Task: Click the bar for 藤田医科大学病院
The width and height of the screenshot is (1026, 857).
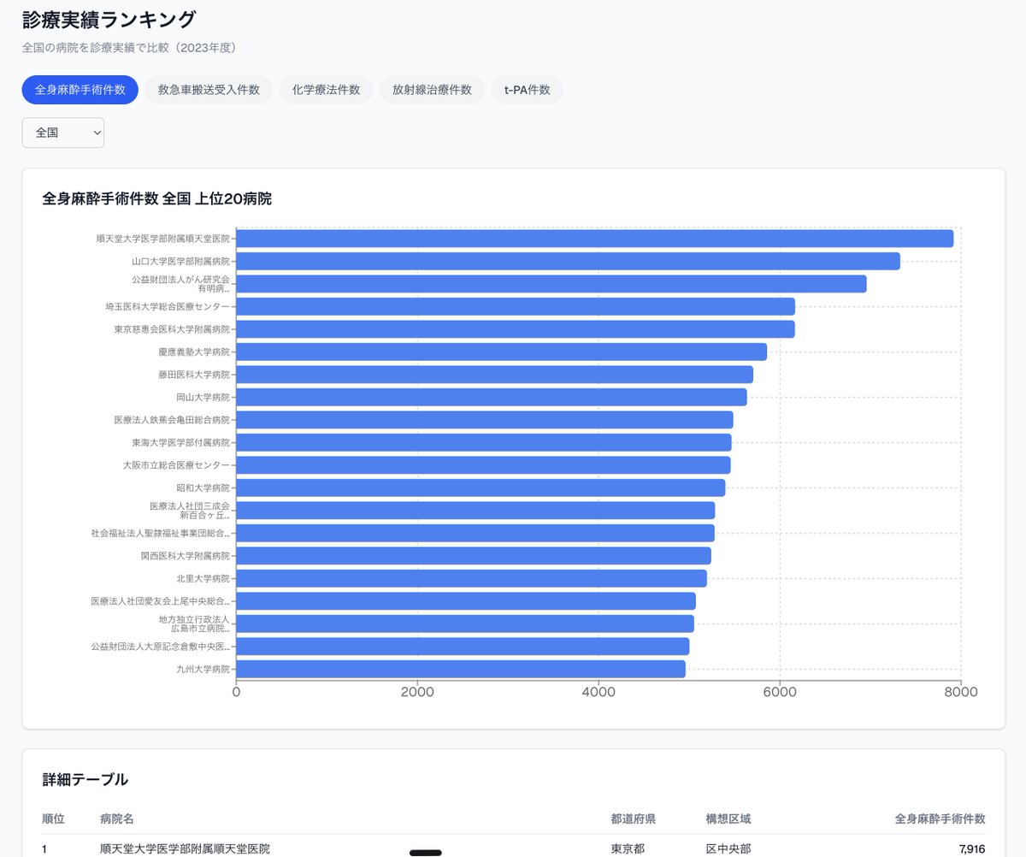Action: point(494,375)
